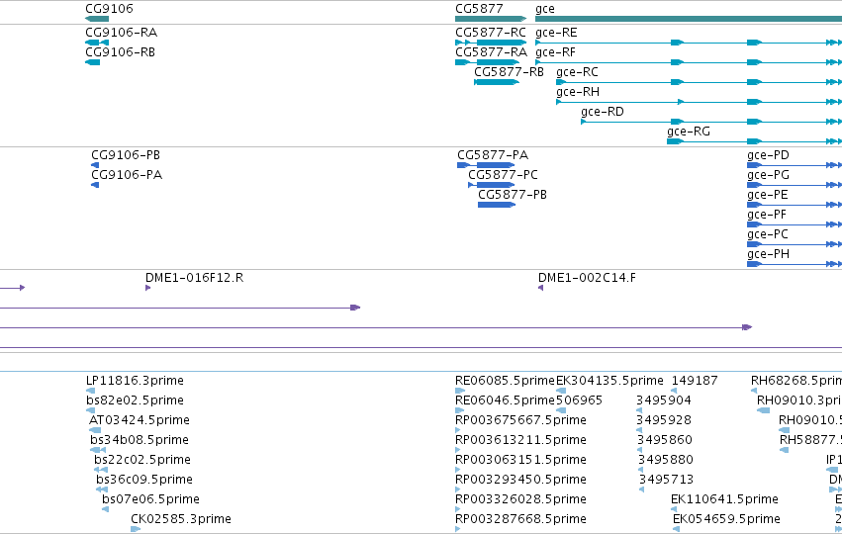Click EST bs36c09.5prime
The image size is (842, 534).
[144, 480]
